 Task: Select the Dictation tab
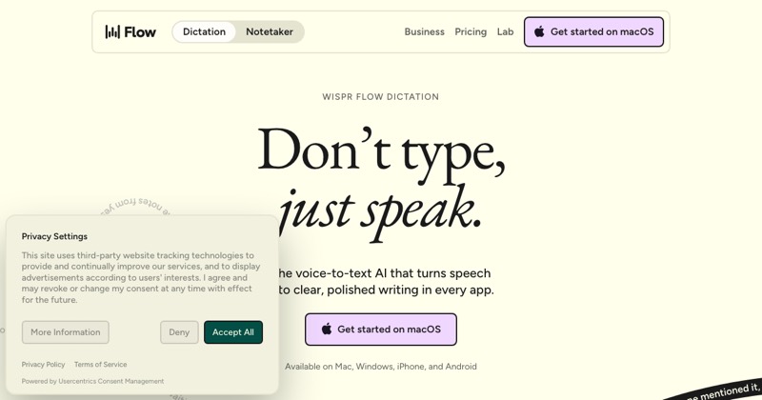click(x=204, y=32)
